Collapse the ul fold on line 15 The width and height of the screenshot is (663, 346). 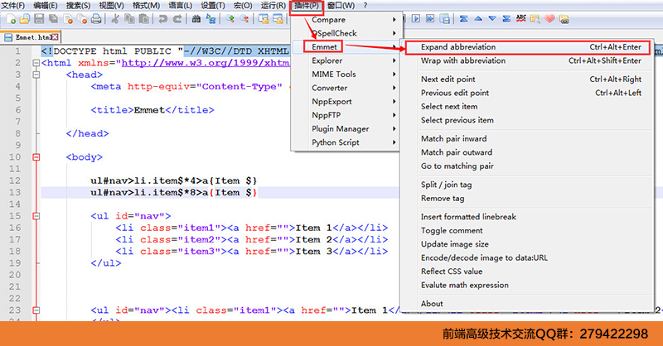coord(36,216)
